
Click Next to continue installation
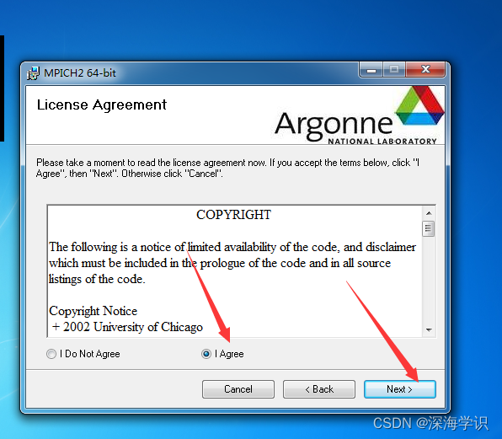399,389
